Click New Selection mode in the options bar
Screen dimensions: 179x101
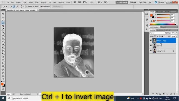click(11, 6)
